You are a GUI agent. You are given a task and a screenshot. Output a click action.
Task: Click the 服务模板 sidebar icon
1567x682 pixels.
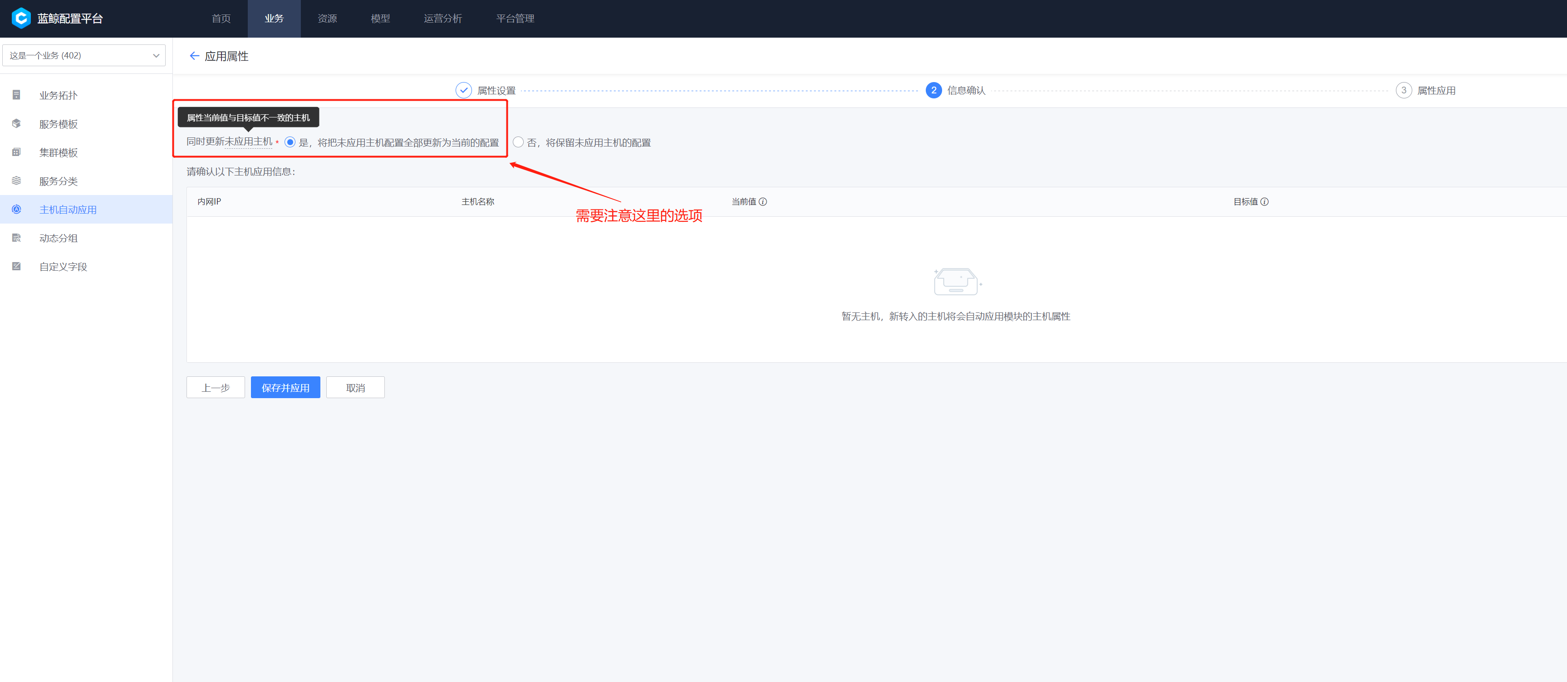click(x=16, y=123)
